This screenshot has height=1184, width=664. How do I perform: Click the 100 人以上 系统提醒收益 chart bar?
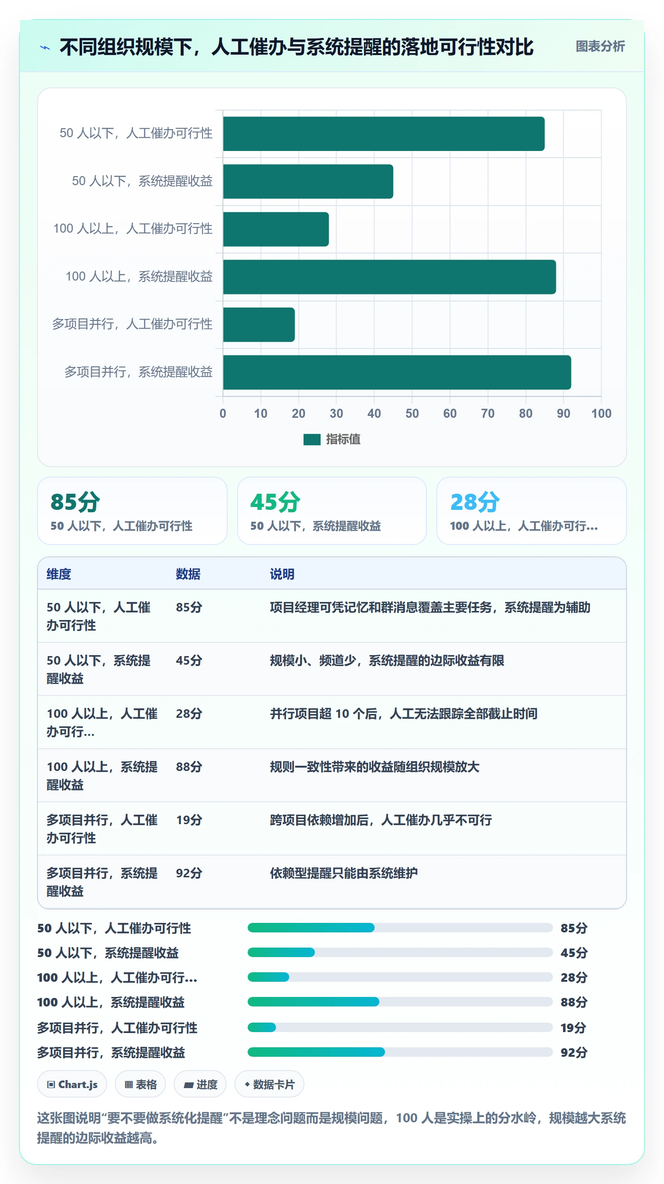click(x=389, y=277)
